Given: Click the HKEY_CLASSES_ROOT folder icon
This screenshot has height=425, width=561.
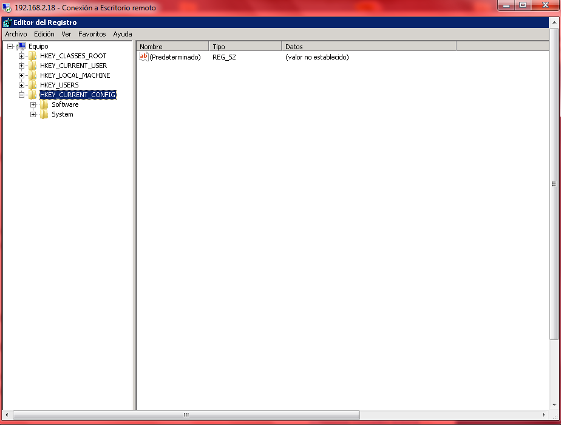Looking at the screenshot, I should click(33, 56).
